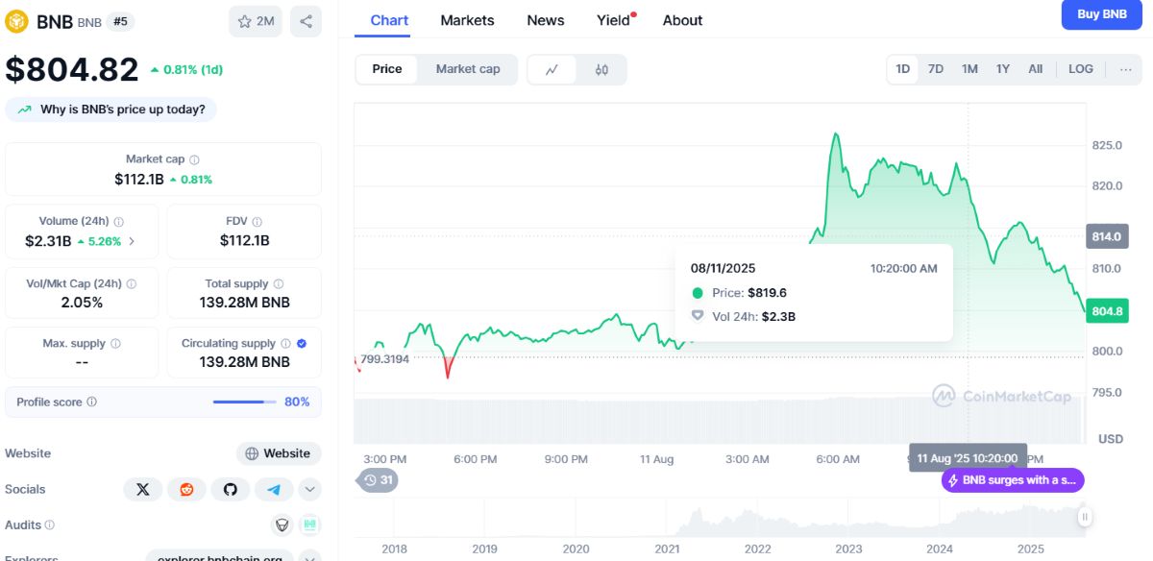Screen dimensions: 1153x561
Task: Open the Telegram social link
Action: [274, 489]
